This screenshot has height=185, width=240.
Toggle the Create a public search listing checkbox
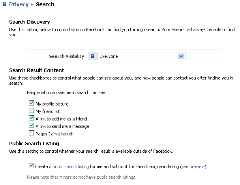(31, 166)
